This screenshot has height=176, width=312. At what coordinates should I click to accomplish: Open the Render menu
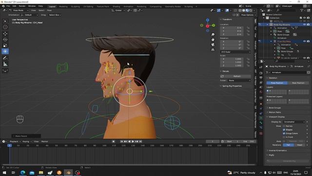coord(22,6)
